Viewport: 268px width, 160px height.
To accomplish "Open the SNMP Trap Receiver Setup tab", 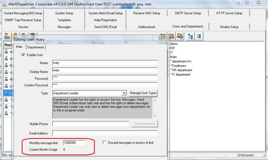I will click(x=23, y=20).
